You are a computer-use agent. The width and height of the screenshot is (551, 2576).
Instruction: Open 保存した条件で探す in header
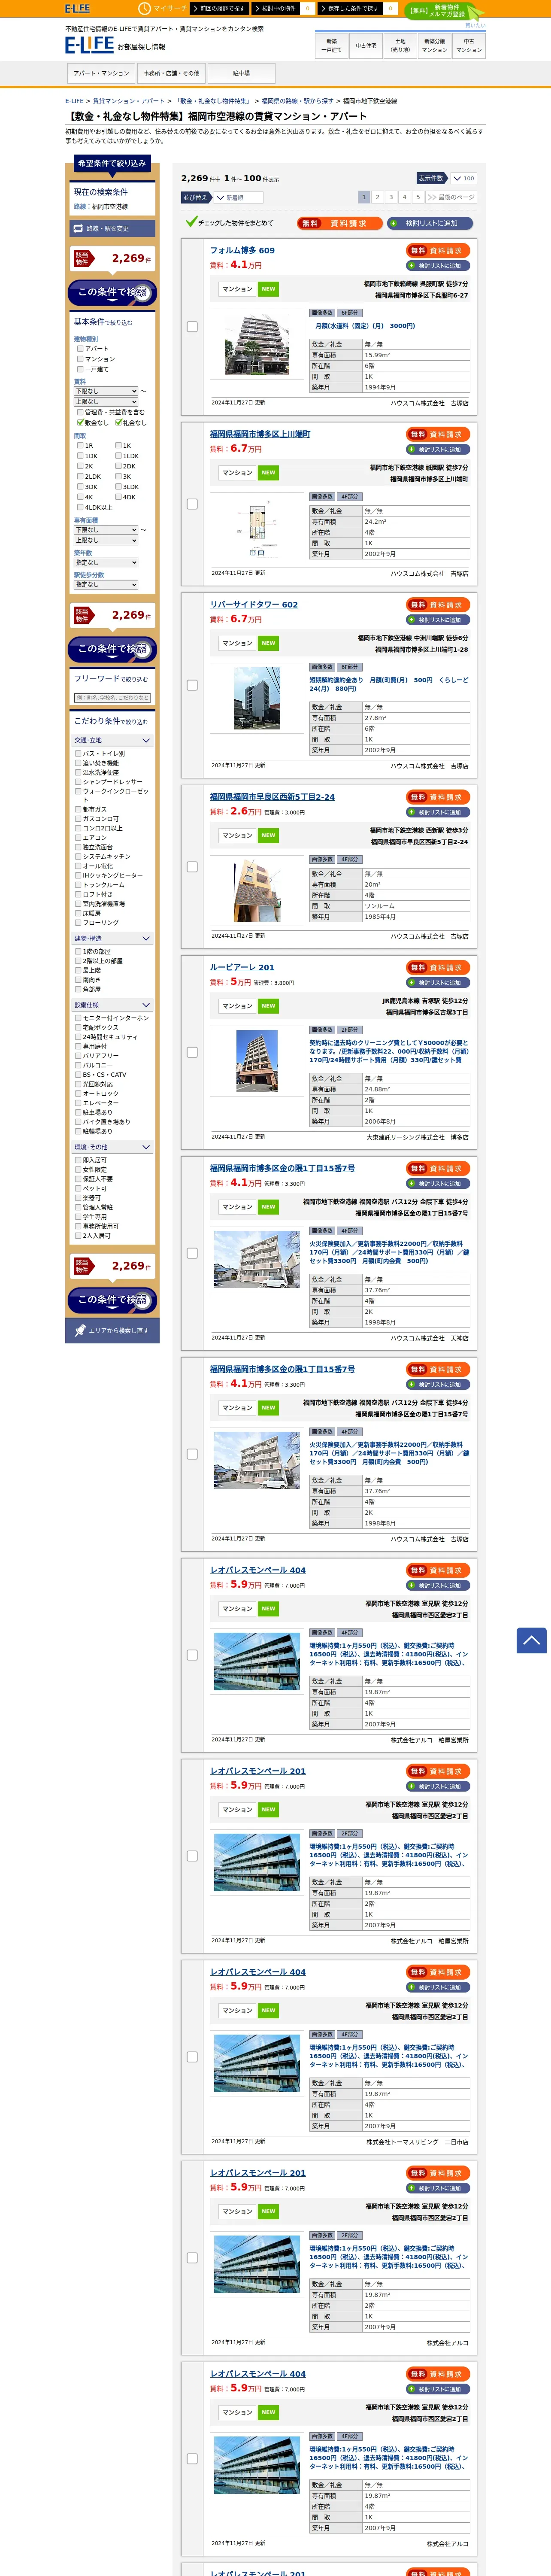click(x=351, y=8)
